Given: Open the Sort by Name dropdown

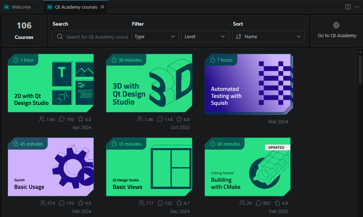Looking at the screenshot, I should tap(268, 36).
